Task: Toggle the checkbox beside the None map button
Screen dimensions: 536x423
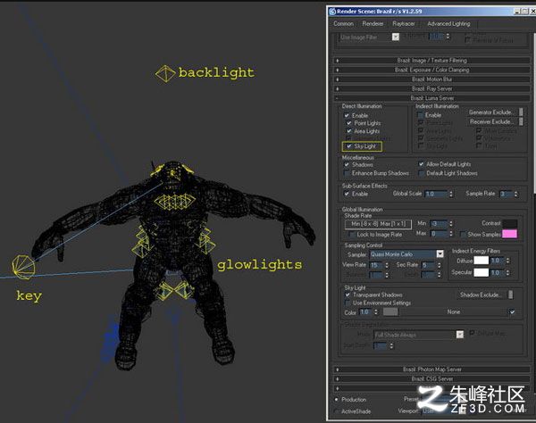Action: pos(512,311)
